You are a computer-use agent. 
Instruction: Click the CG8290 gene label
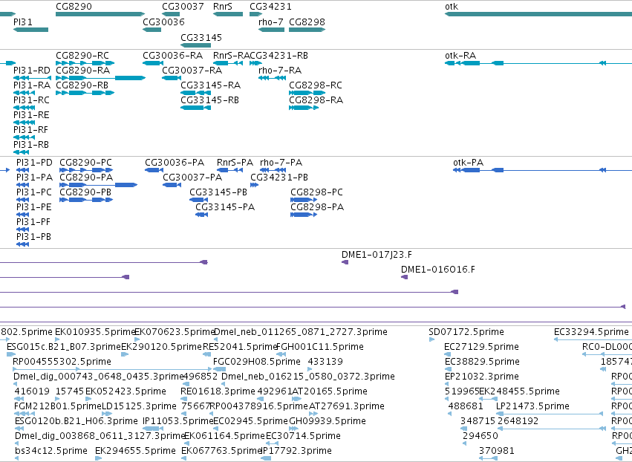coord(74,7)
